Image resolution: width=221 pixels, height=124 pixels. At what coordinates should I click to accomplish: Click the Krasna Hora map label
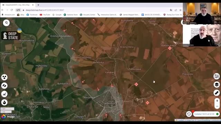127,47
